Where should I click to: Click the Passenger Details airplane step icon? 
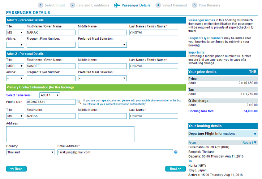(117, 5)
